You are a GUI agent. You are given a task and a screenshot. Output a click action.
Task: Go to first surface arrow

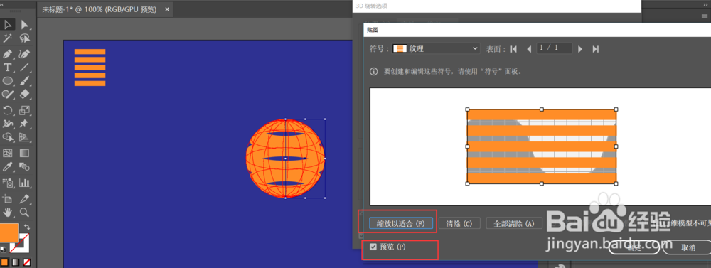pyautogui.click(x=514, y=49)
